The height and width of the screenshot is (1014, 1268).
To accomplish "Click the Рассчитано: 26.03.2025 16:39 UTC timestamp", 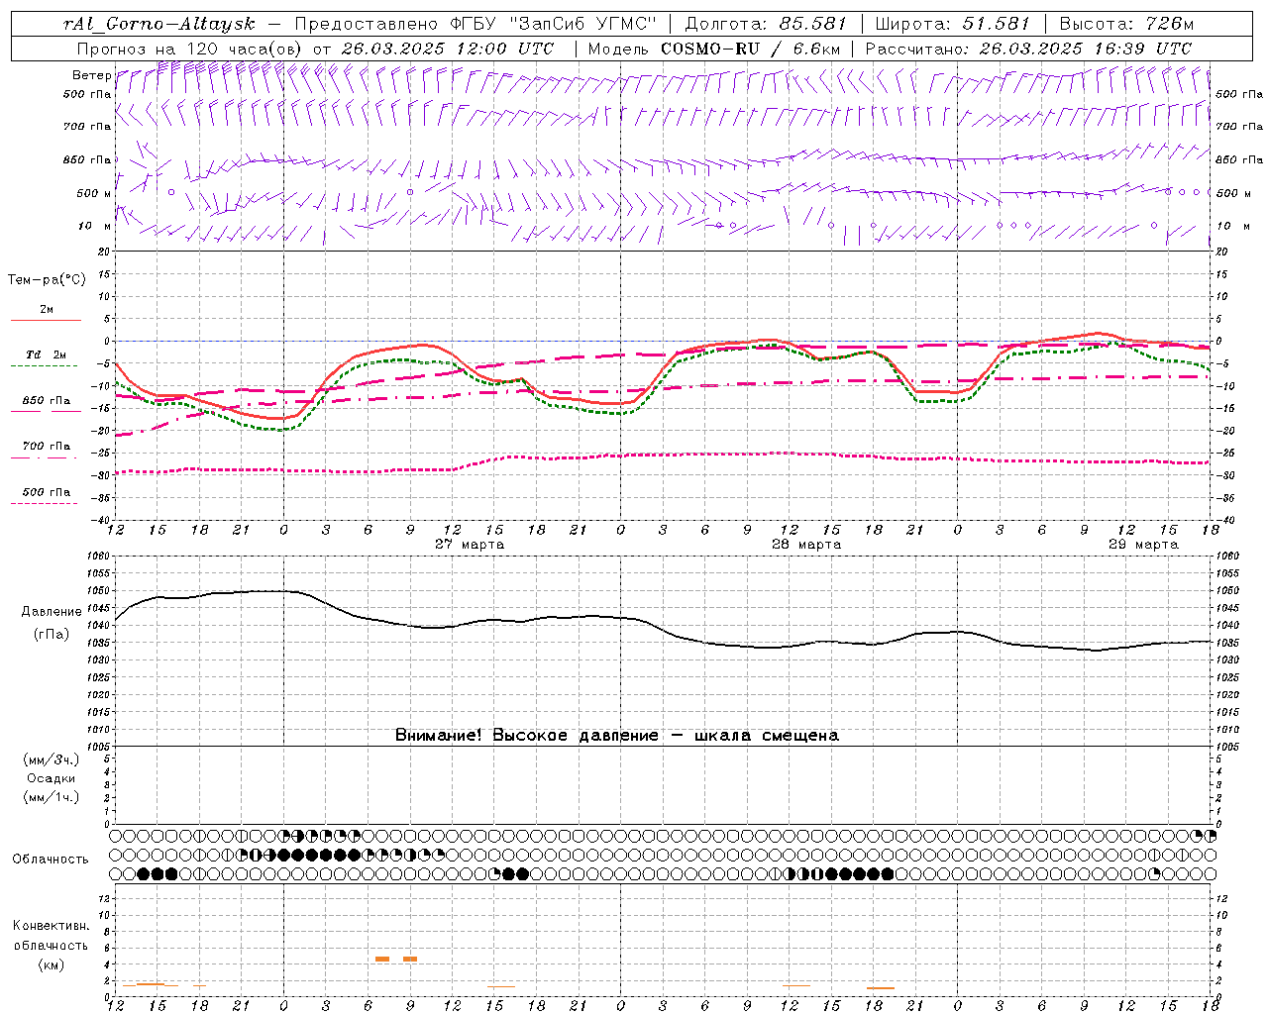I will [1028, 49].
